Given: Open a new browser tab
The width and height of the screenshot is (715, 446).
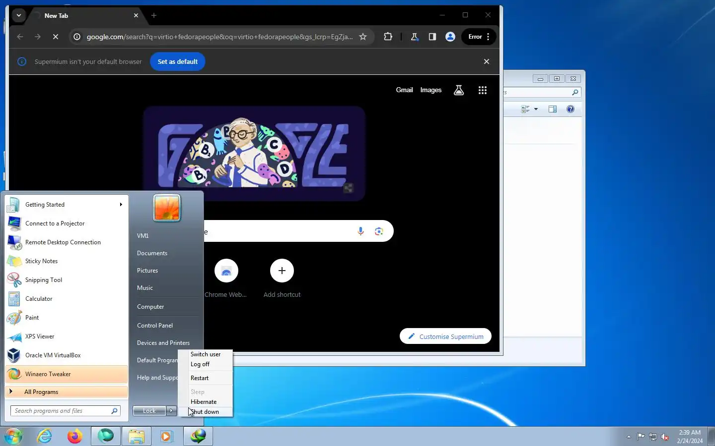Looking at the screenshot, I should pyautogui.click(x=154, y=15).
